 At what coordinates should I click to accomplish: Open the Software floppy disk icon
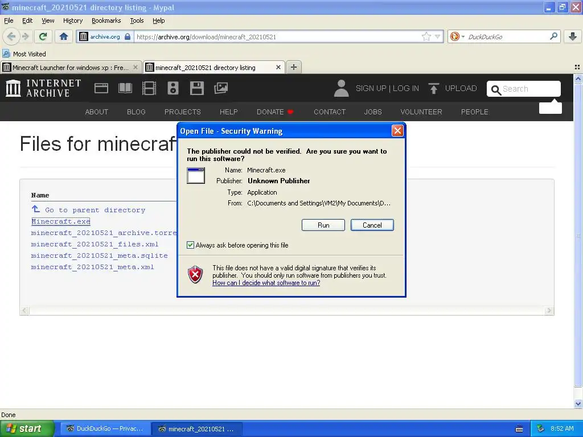click(196, 88)
